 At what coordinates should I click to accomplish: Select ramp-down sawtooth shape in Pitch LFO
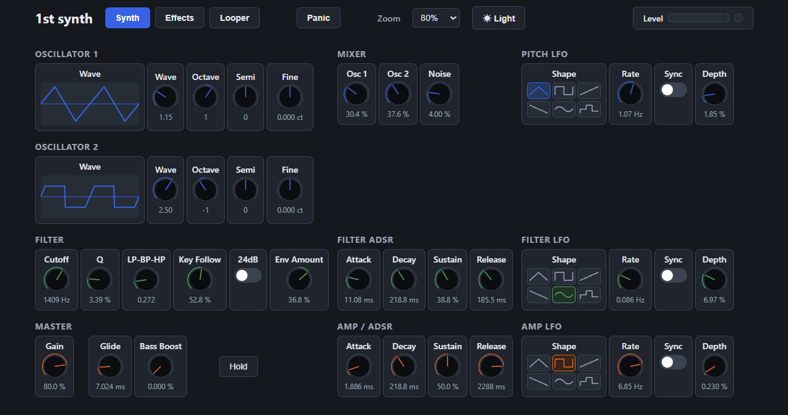coord(539,109)
